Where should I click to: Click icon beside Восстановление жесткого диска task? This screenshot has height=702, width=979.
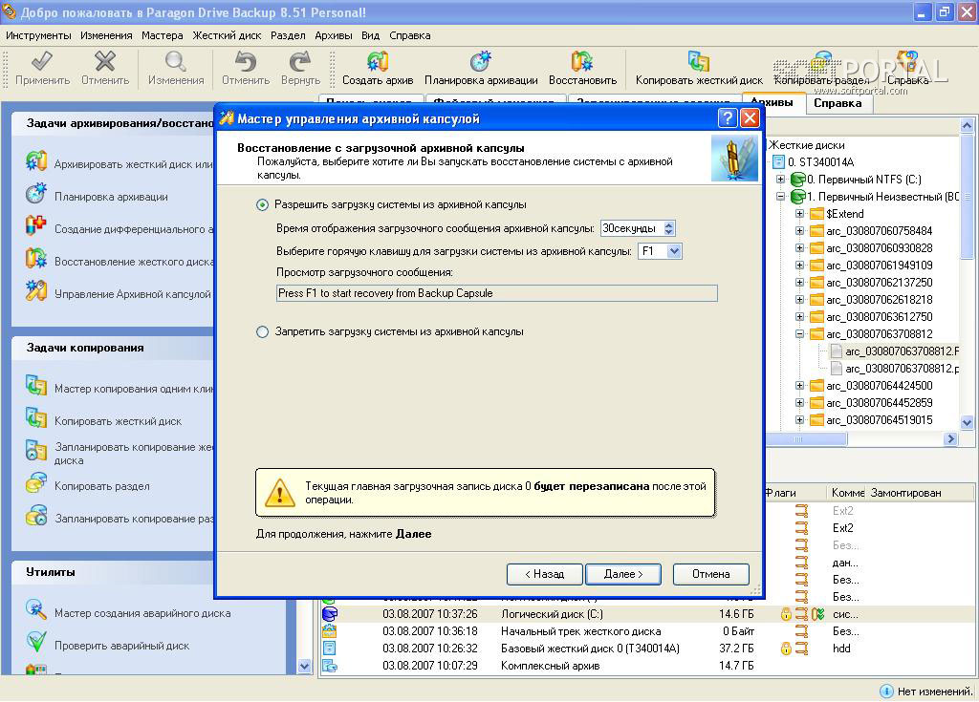(36, 258)
